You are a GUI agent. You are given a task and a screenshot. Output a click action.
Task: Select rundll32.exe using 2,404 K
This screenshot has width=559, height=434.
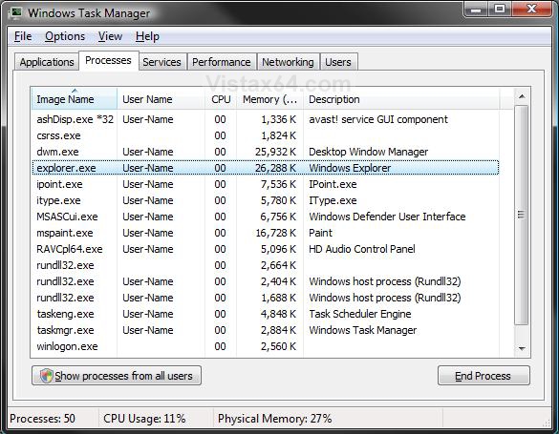tap(266, 281)
